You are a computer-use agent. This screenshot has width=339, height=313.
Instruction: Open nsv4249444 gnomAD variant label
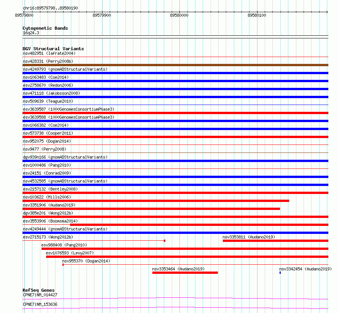(x=65, y=229)
